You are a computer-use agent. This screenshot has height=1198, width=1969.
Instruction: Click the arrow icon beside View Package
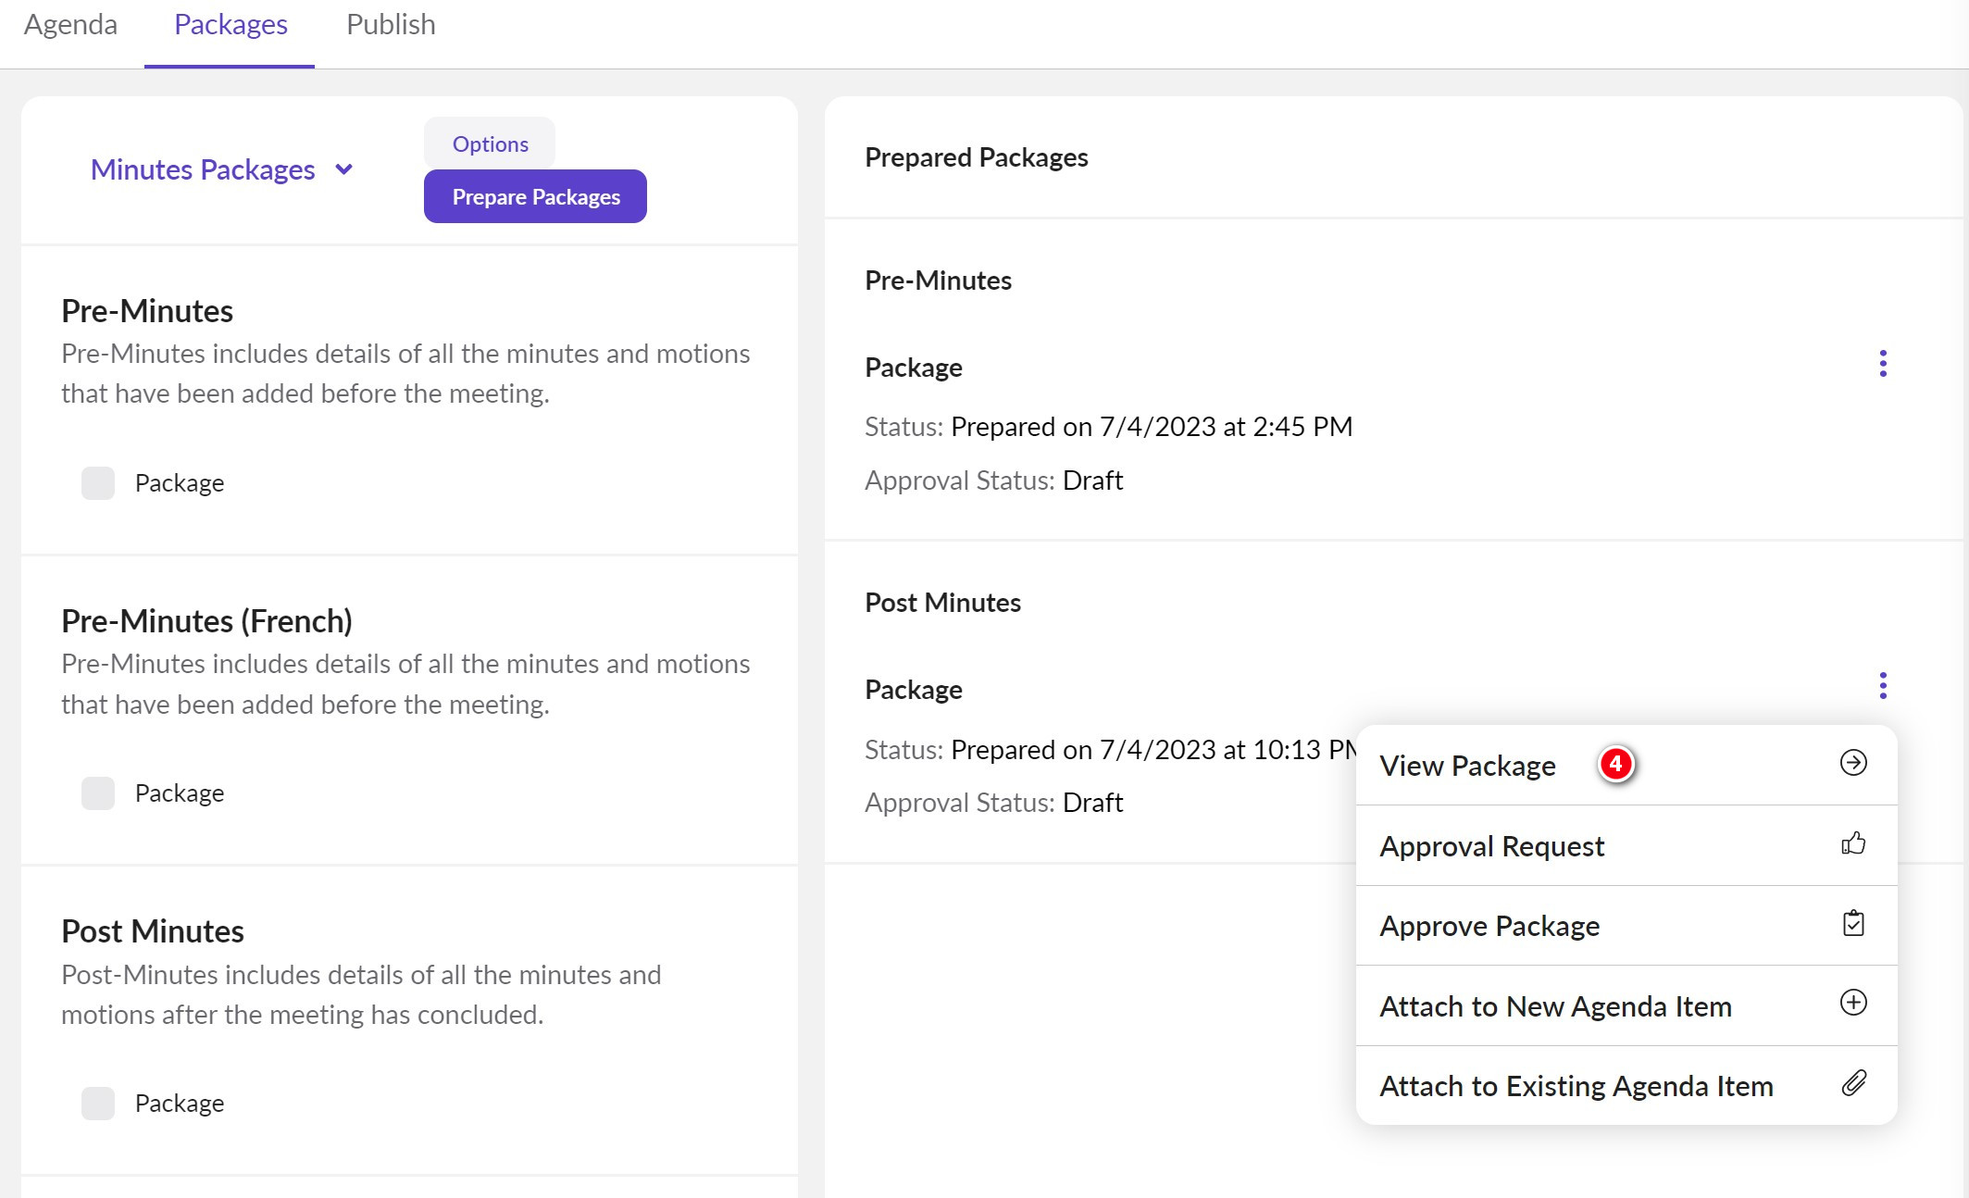tap(1852, 763)
